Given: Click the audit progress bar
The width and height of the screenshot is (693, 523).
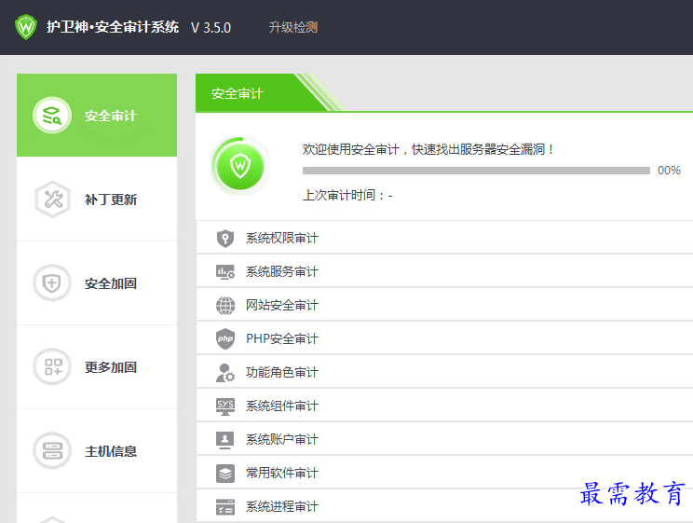Looking at the screenshot, I should pos(476,171).
